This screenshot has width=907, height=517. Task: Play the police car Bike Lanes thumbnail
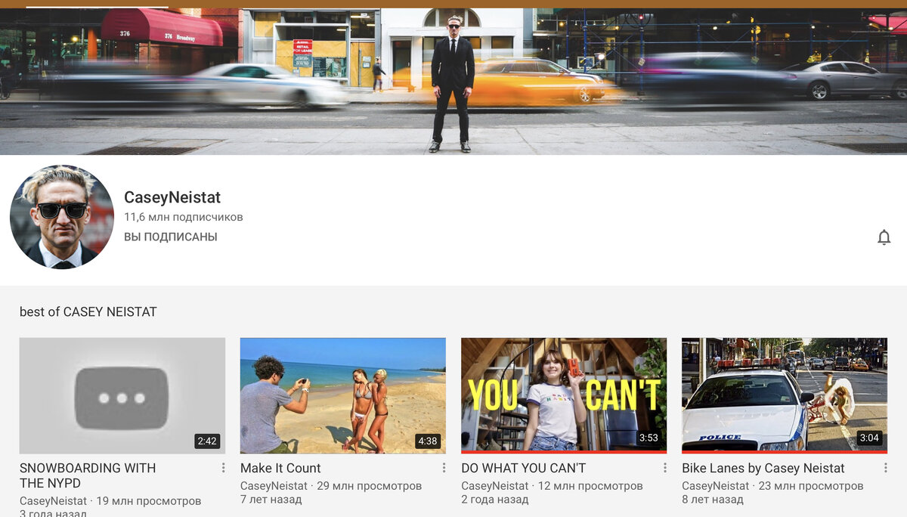pyautogui.click(x=785, y=395)
